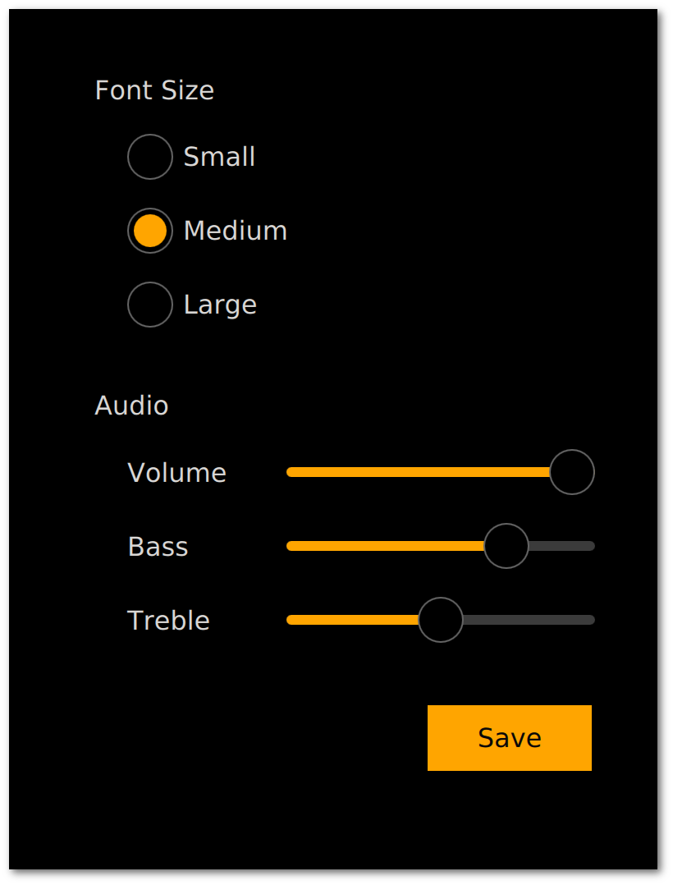Screen dimensions: 673x885
Task: Click the unfilled portion of the Treble slider
Action: click(529, 619)
